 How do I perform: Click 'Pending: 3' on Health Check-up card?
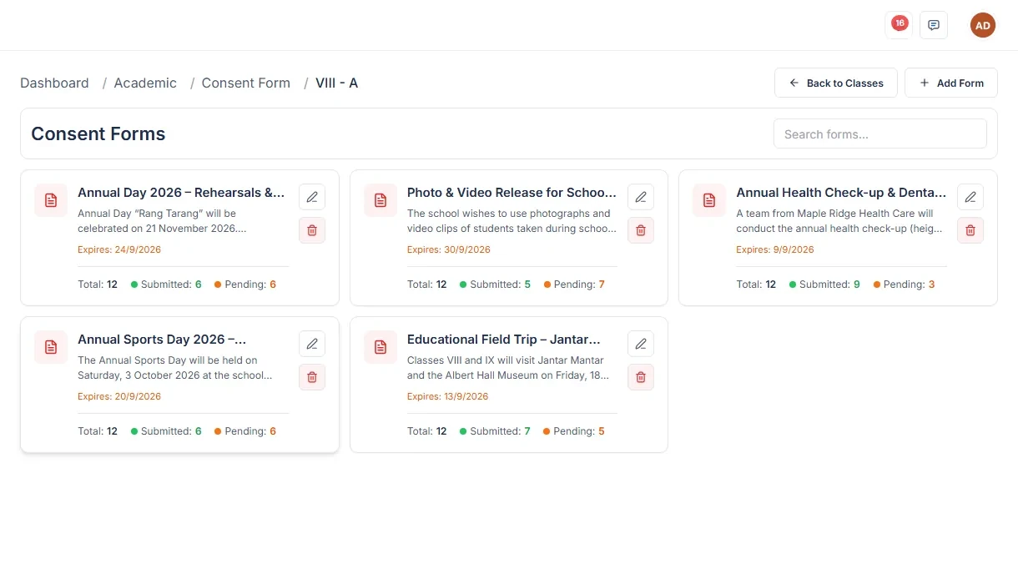click(x=904, y=284)
